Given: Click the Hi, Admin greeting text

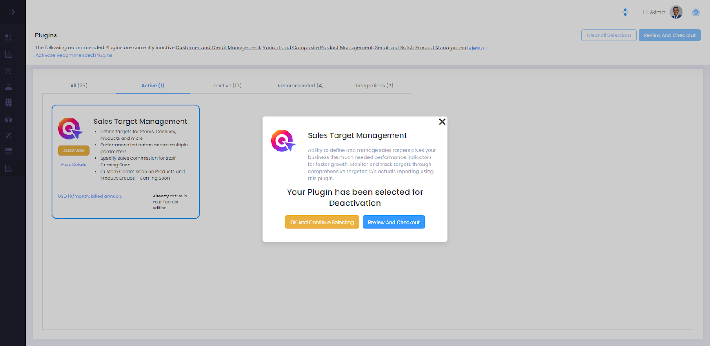Looking at the screenshot, I should (x=654, y=12).
